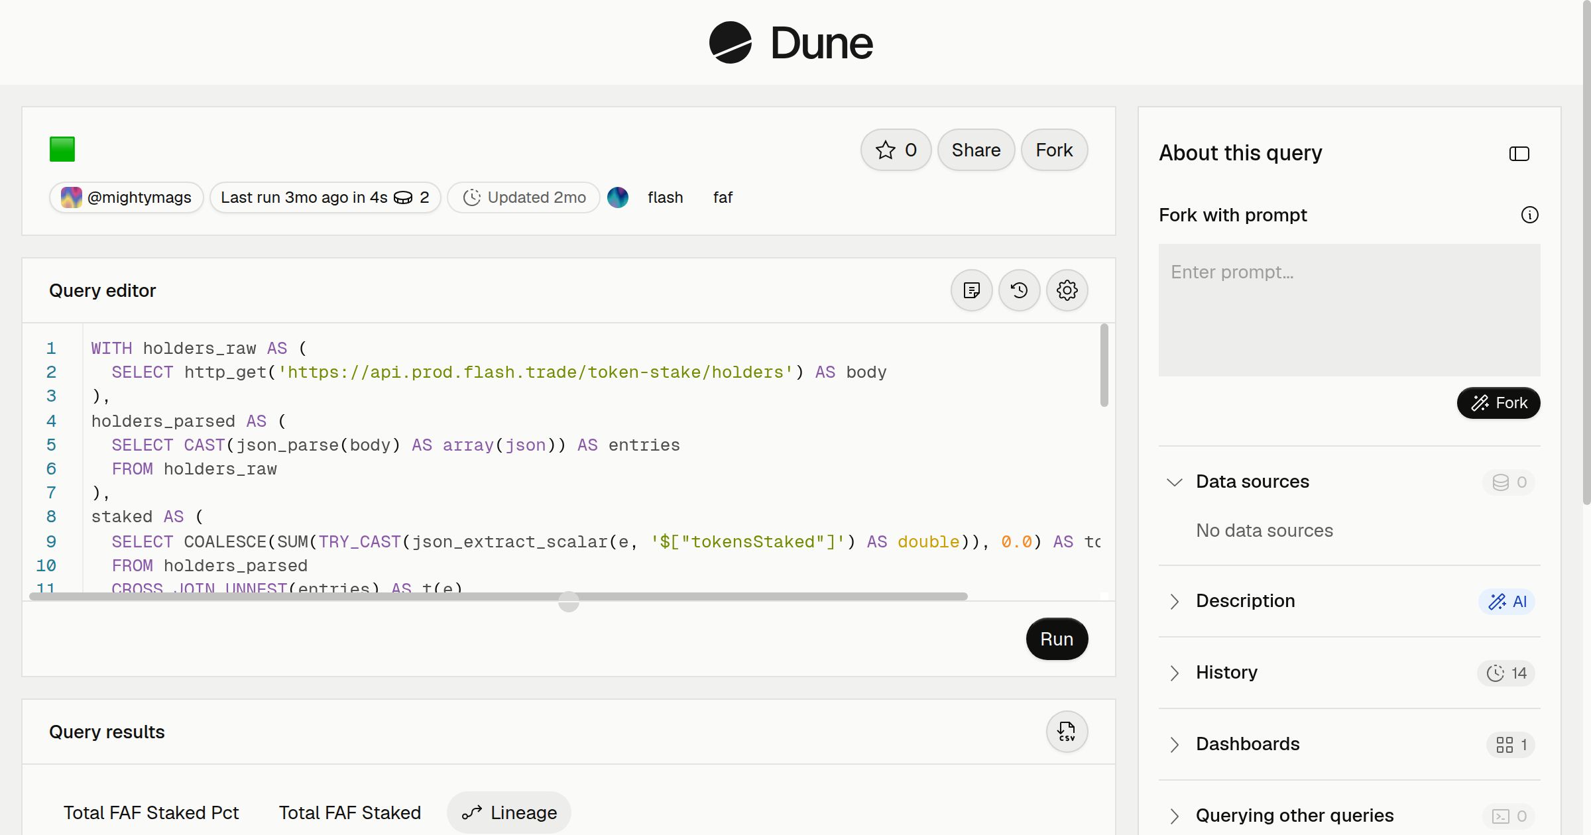Click the Updated 2mo chip

click(x=524, y=197)
